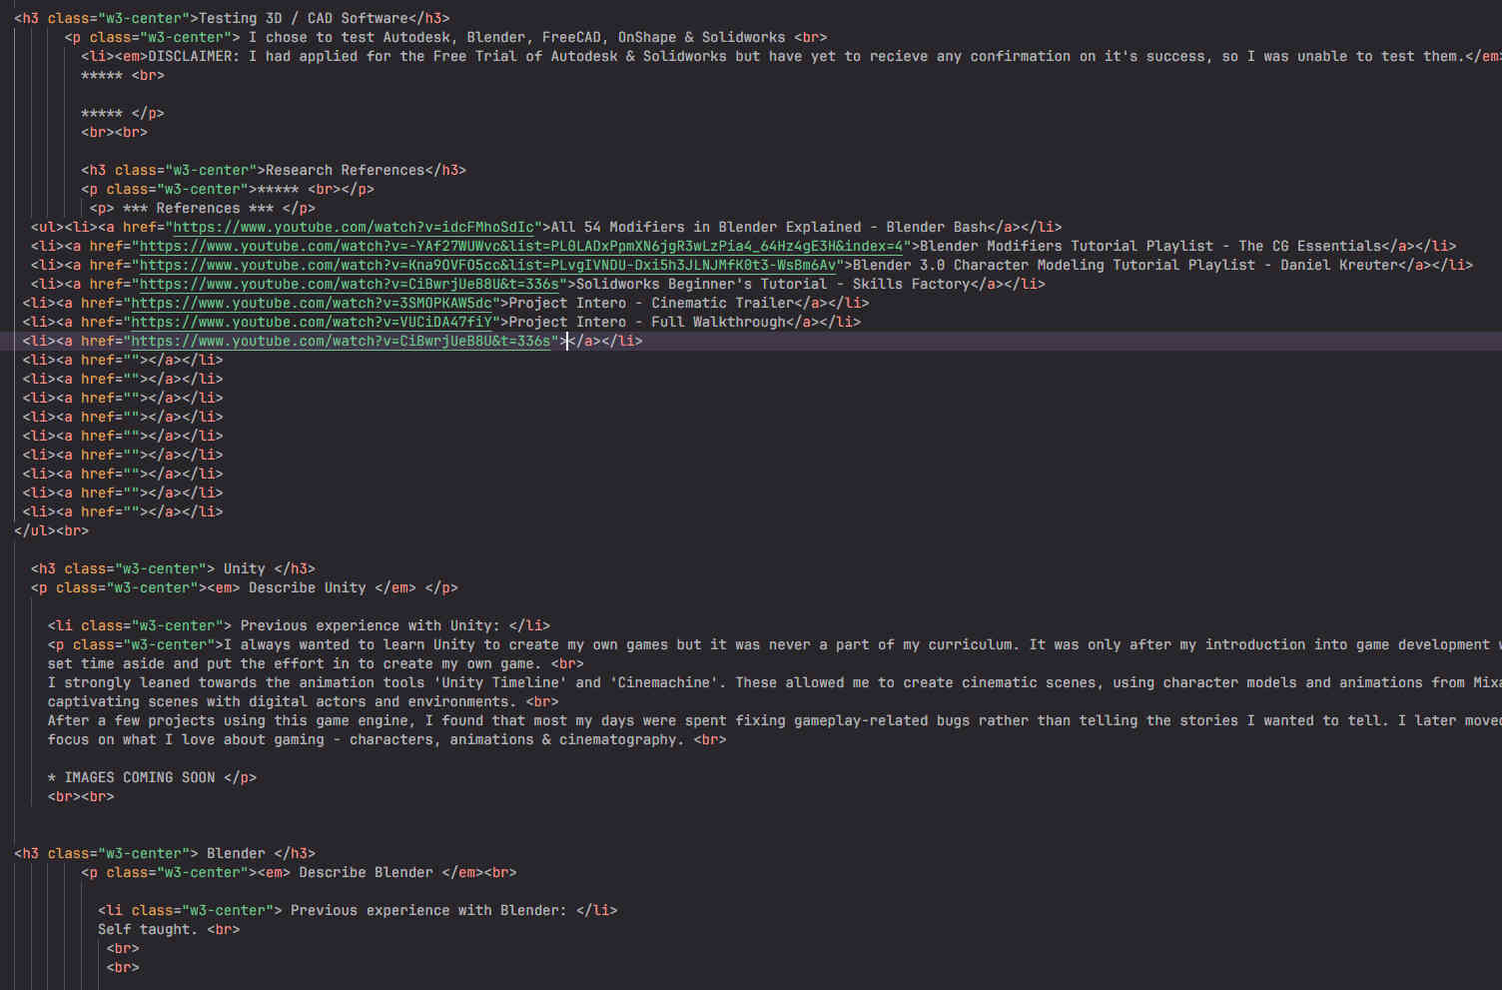Click line starting "I strongly leaned towards the animation"
The width and height of the screenshot is (1502, 990).
click(x=775, y=682)
